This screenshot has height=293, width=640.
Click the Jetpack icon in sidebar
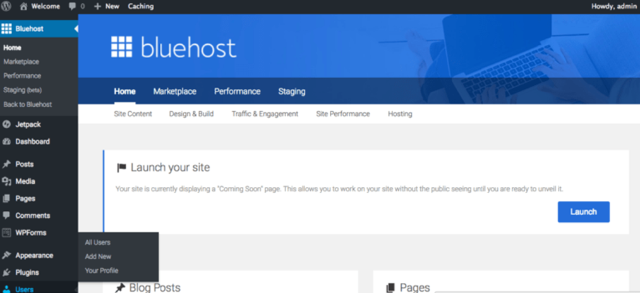pos(6,124)
